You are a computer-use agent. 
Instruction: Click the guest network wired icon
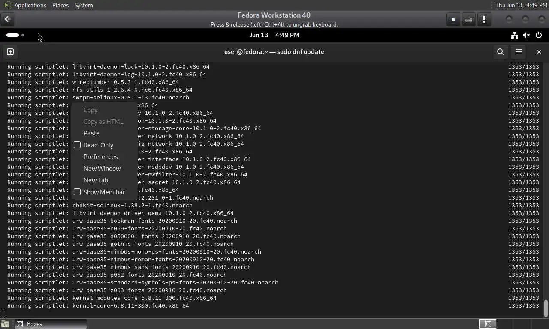tap(514, 35)
